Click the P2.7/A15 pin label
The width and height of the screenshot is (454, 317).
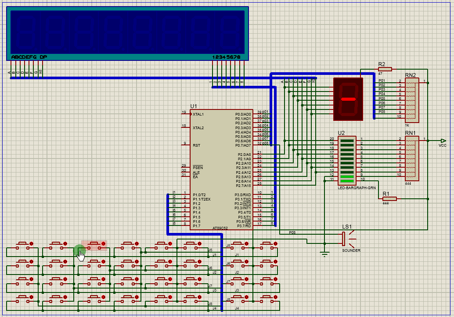[244, 186]
